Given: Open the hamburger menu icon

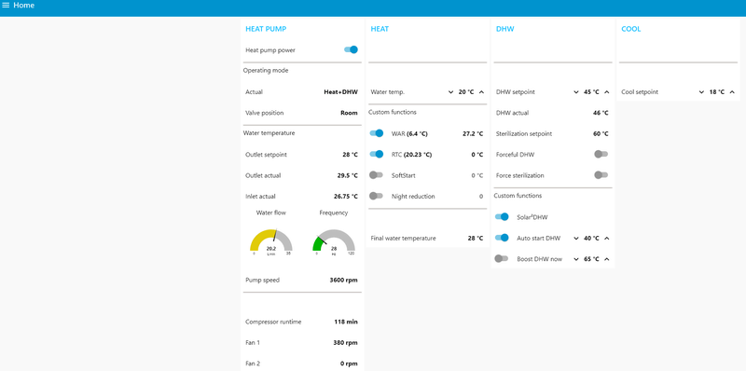Looking at the screenshot, I should pyautogui.click(x=6, y=6).
